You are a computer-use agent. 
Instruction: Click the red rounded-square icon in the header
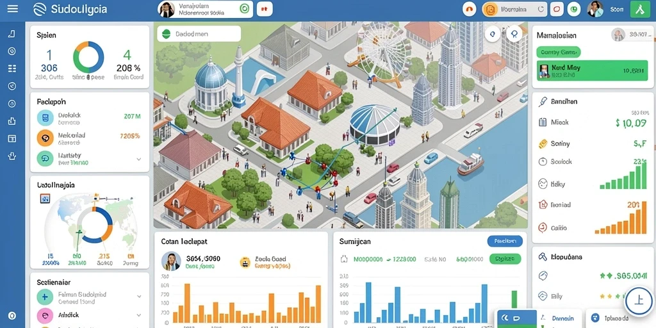(557, 9)
